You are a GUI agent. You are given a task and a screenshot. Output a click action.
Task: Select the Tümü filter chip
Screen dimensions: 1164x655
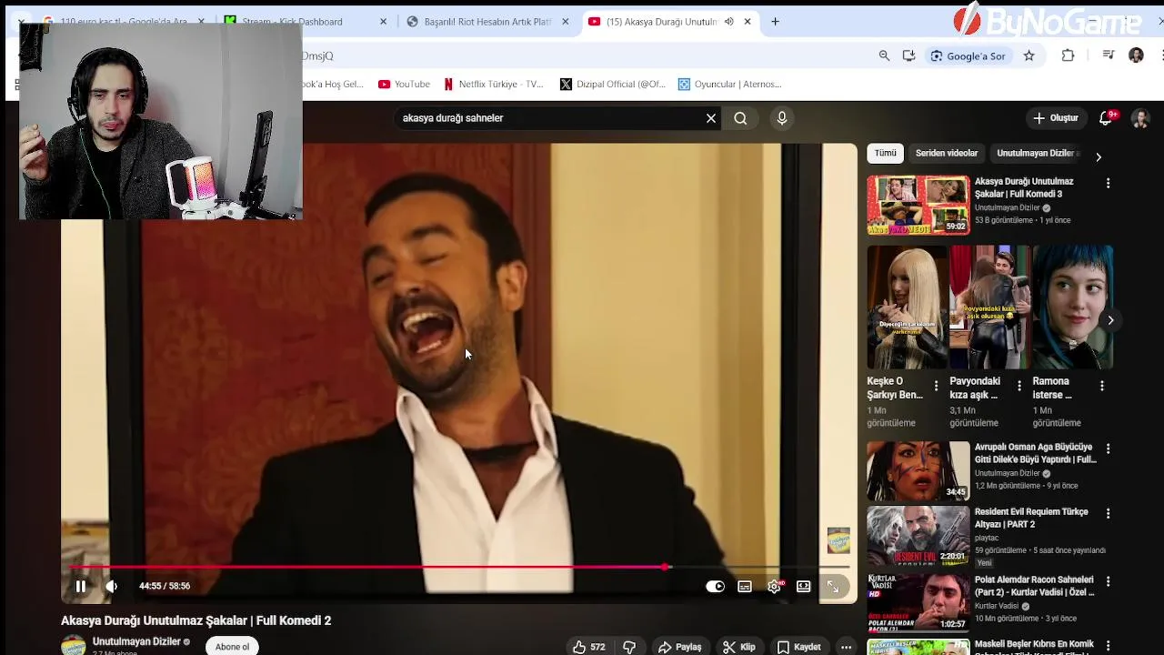tap(886, 154)
